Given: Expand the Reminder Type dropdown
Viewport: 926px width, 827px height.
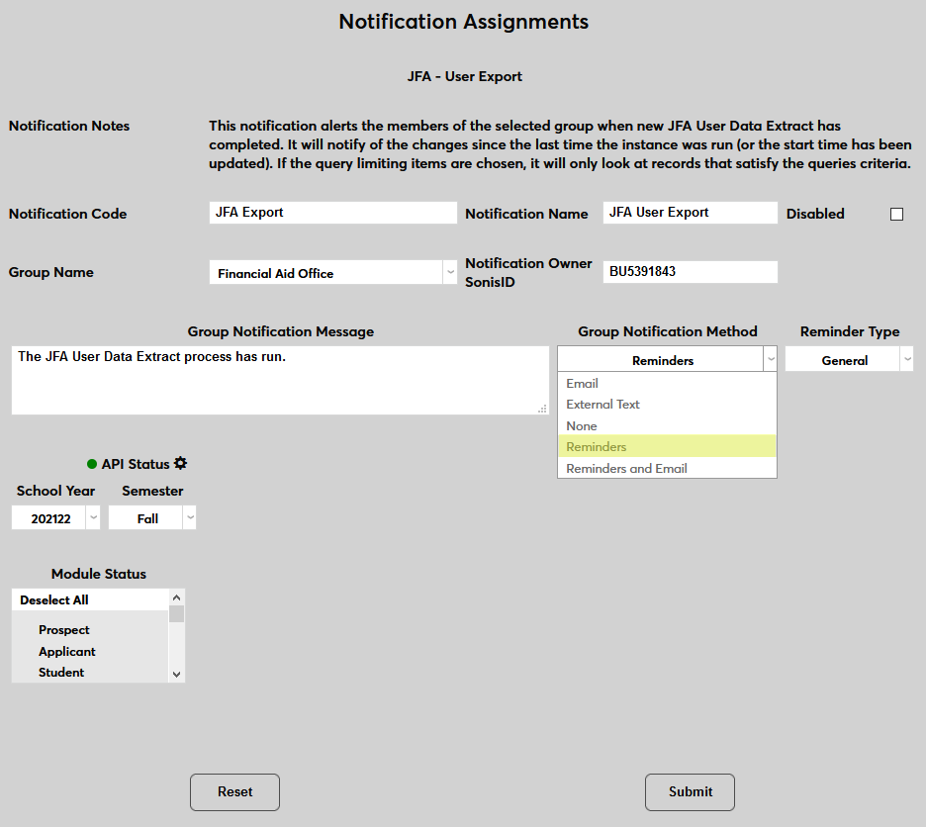Looking at the screenshot, I should (849, 361).
